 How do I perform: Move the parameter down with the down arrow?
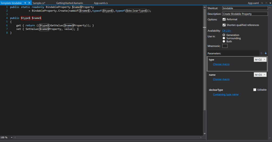(x=266, y=53)
